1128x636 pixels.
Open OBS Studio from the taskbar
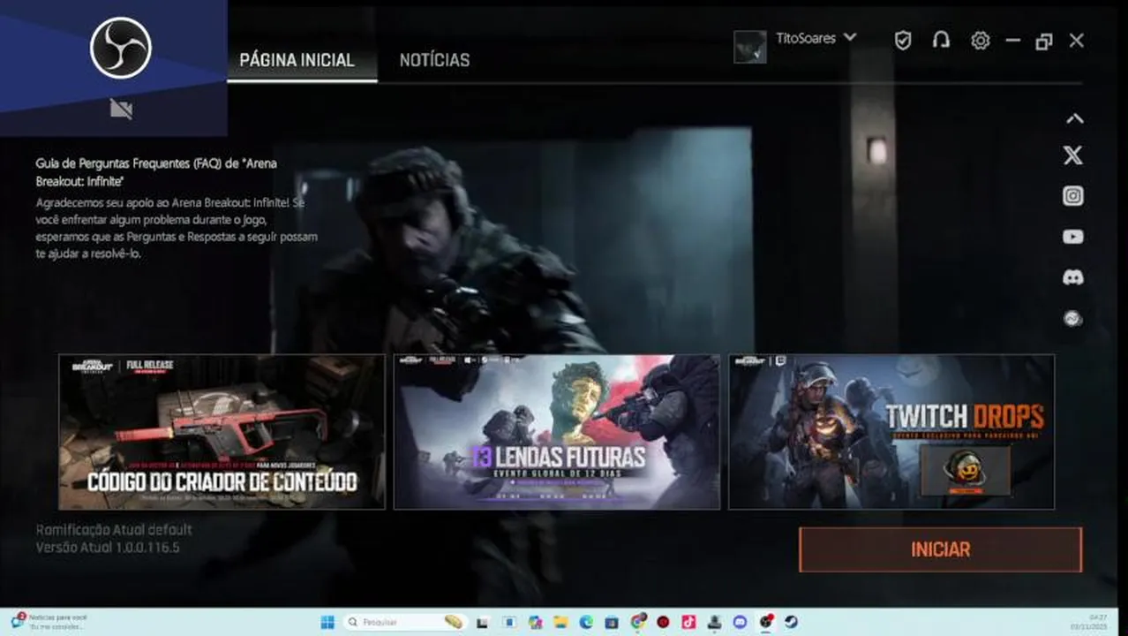click(766, 622)
